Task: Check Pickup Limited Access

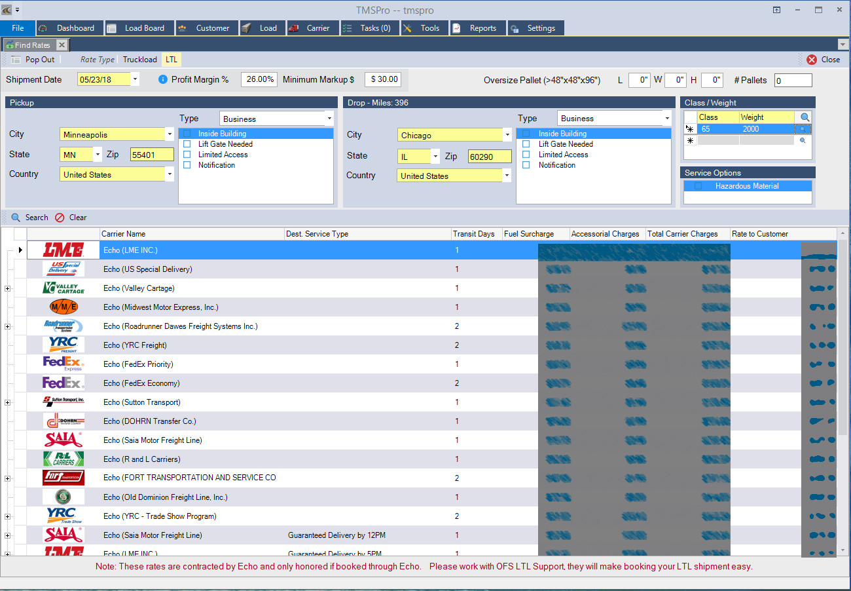Action: click(x=187, y=155)
